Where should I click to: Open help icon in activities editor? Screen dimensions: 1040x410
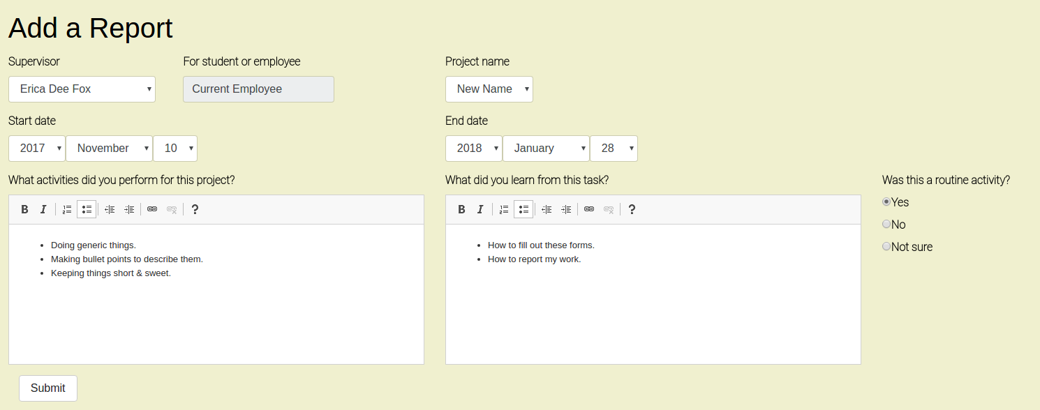point(195,209)
